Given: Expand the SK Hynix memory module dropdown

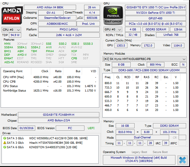Looking at the screenshot, I should 144,59.
